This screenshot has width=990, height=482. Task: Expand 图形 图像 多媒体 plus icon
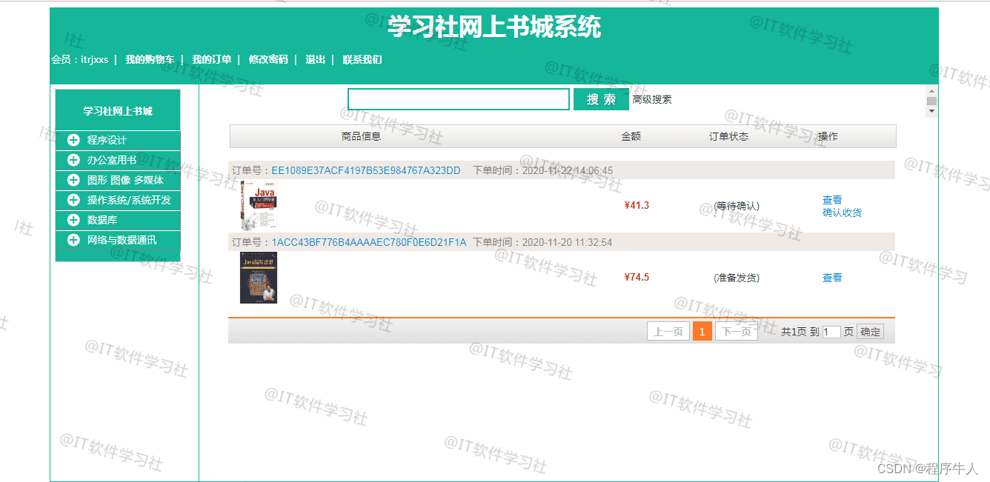coord(73,180)
